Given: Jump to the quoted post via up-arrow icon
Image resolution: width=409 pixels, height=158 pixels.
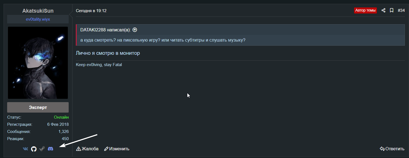Looking at the screenshot, I should 135,30.
